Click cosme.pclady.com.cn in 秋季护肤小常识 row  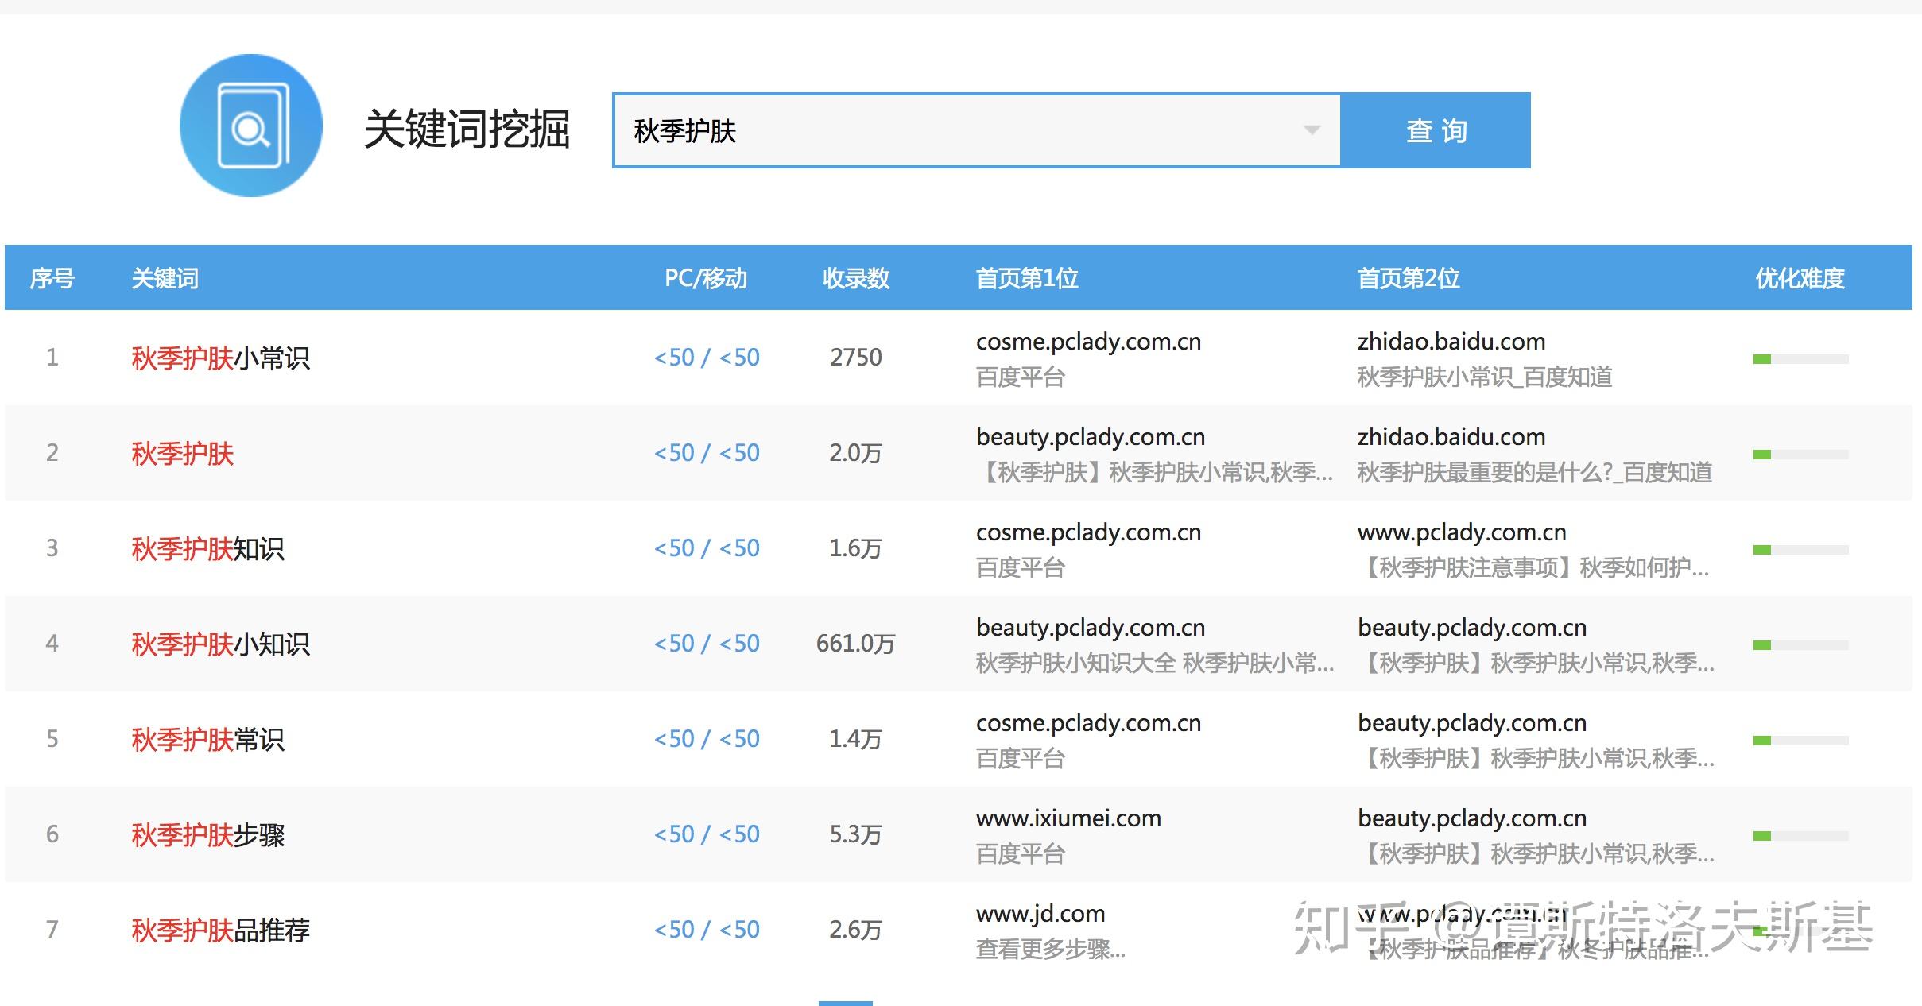(x=1088, y=342)
